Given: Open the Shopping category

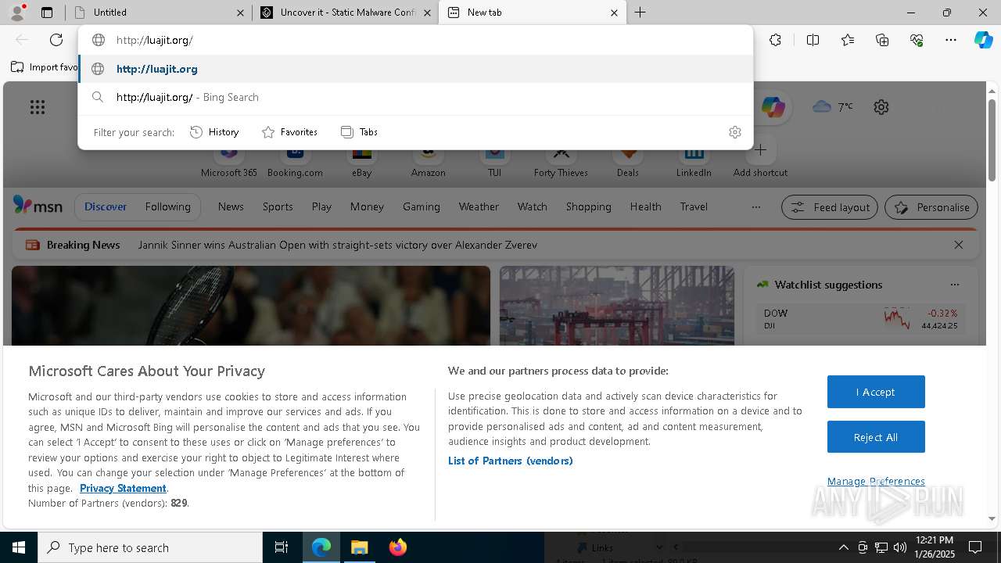Looking at the screenshot, I should click(x=588, y=207).
